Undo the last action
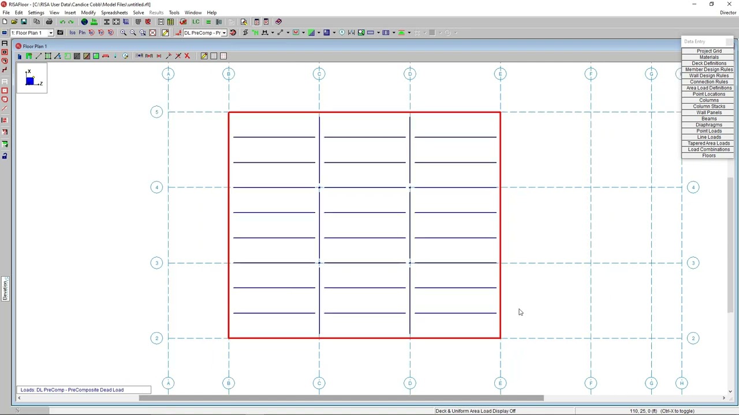739x415 pixels. pyautogui.click(x=62, y=22)
